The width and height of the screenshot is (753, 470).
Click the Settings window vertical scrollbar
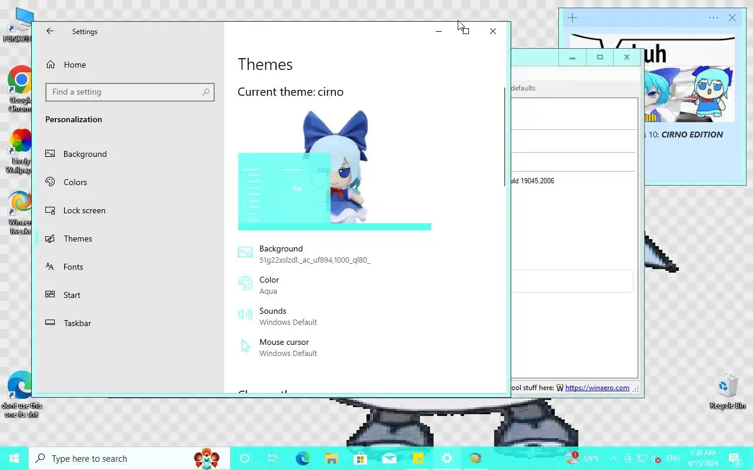505,136
